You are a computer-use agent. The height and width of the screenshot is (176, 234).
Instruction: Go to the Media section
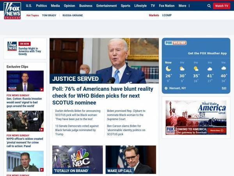click(x=55, y=6)
